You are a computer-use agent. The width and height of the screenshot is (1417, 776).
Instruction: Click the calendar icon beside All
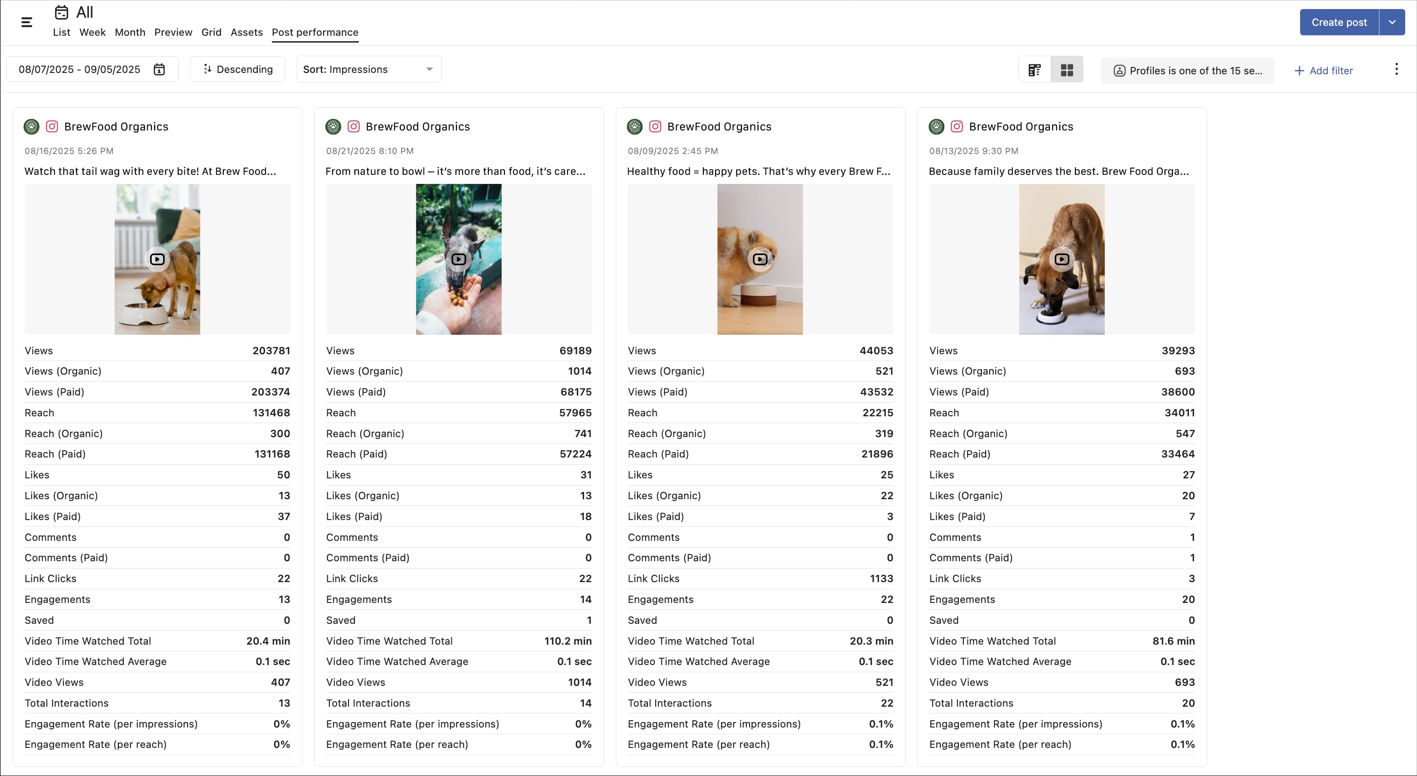(62, 12)
